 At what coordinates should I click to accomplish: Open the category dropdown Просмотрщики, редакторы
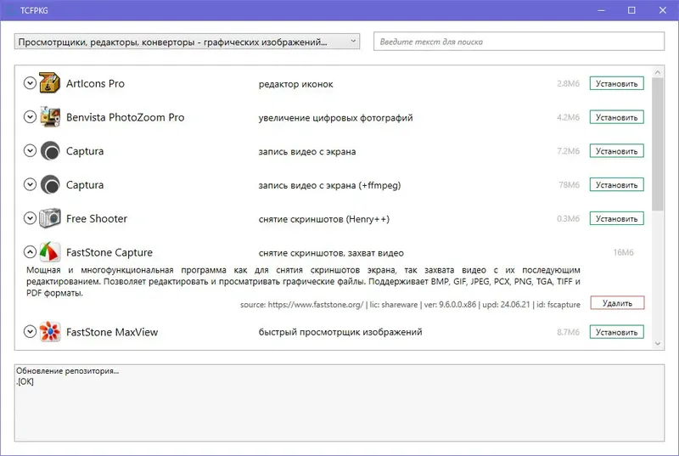tap(187, 42)
